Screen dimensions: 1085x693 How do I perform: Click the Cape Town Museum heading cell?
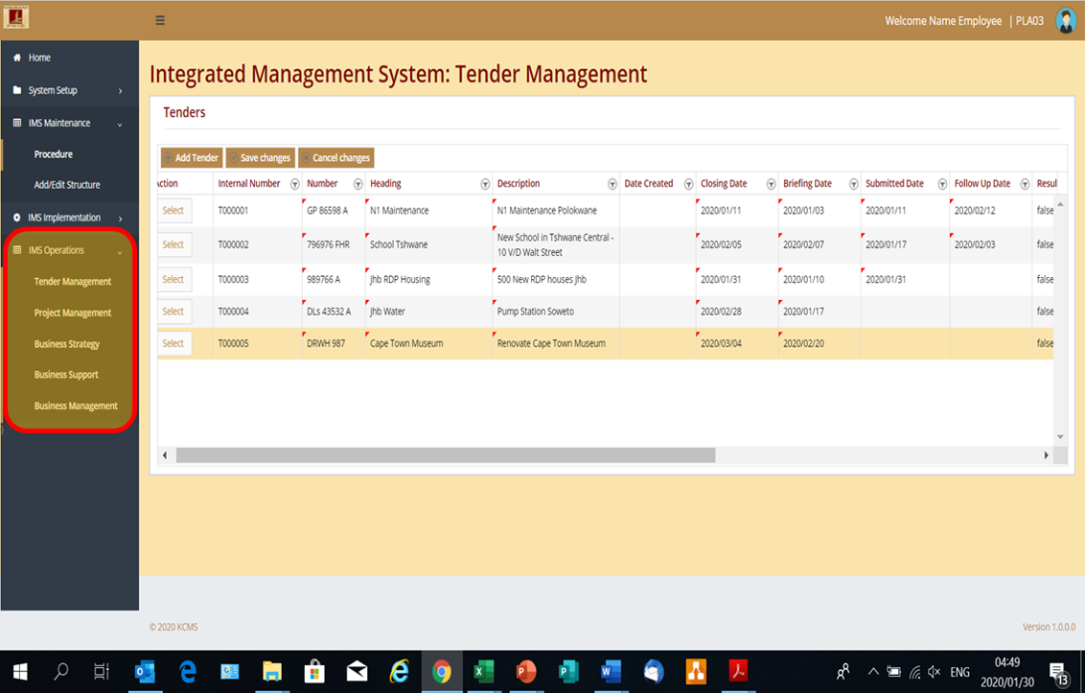click(x=406, y=343)
